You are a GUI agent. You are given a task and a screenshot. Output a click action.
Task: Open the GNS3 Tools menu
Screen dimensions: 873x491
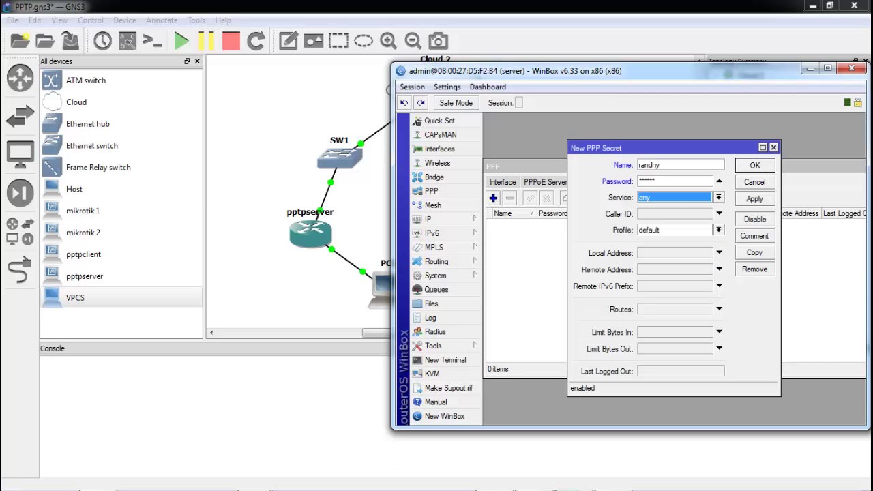196,20
